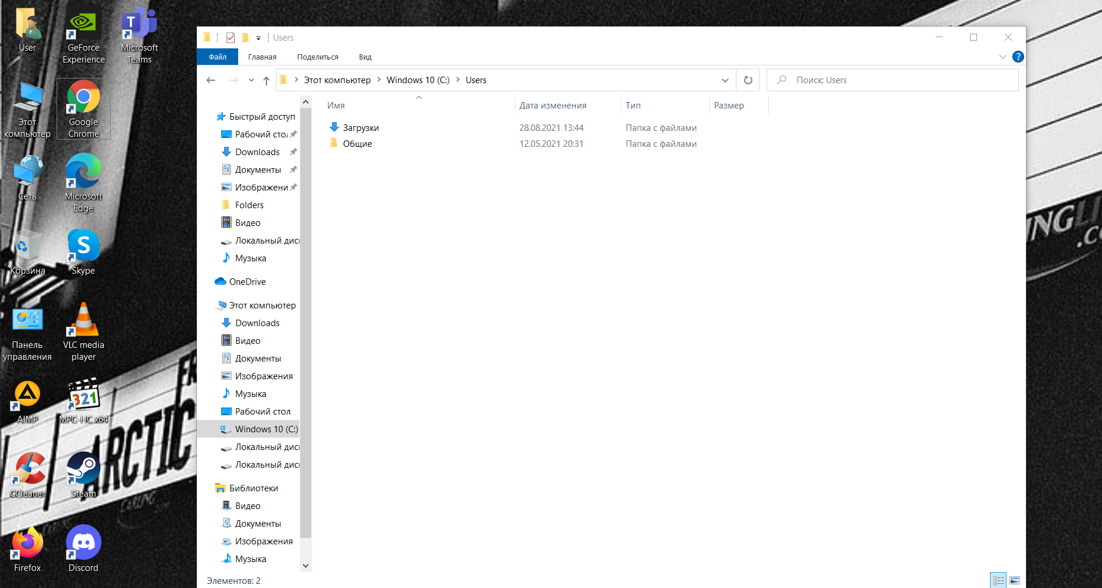Go back with the Explorer back arrow

tap(211, 80)
